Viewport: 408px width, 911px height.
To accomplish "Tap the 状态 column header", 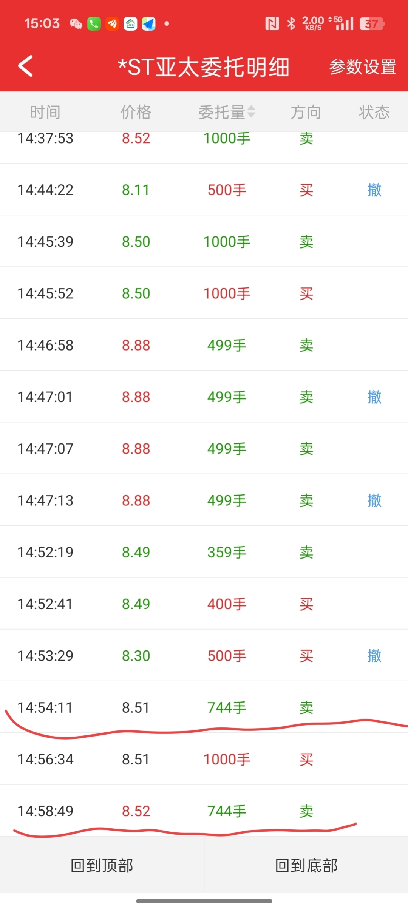I will (374, 112).
